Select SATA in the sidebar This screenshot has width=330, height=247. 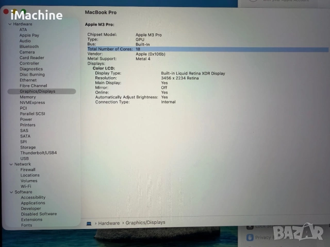(x=25, y=136)
